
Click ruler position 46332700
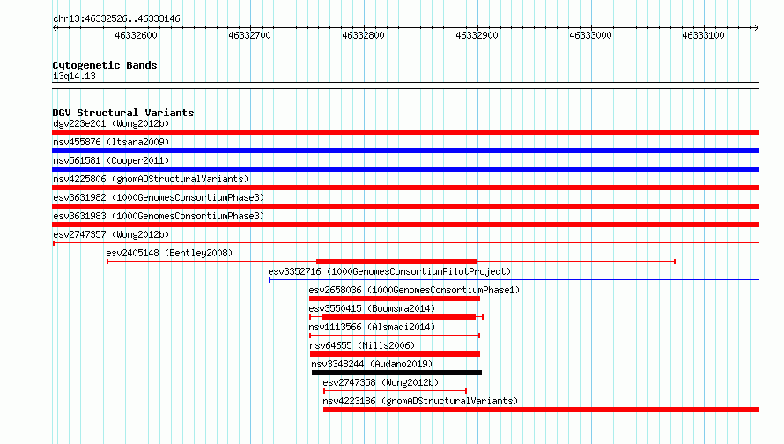coord(249,35)
